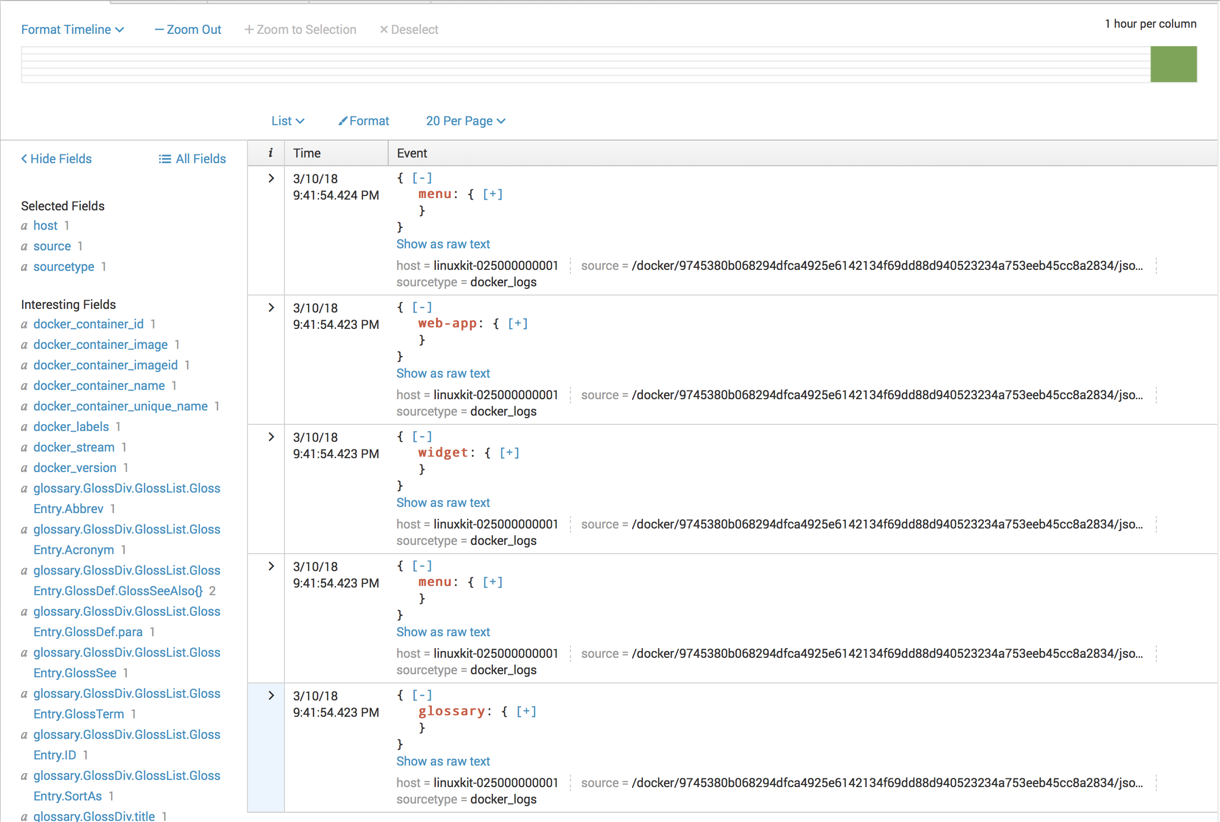Click Zoom to Selection option
This screenshot has width=1220, height=822.
(299, 29)
